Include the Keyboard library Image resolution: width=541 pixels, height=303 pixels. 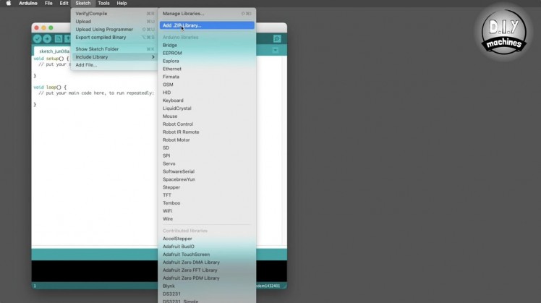207,101
